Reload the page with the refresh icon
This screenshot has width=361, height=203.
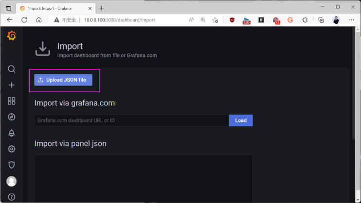pos(24,20)
